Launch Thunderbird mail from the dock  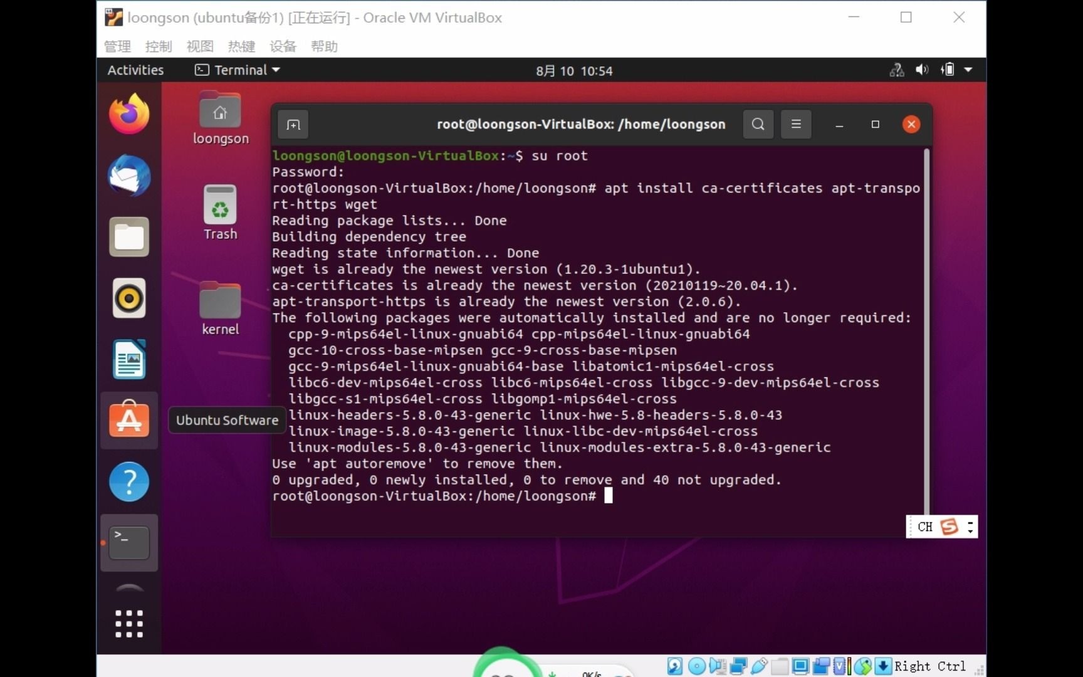coord(129,176)
